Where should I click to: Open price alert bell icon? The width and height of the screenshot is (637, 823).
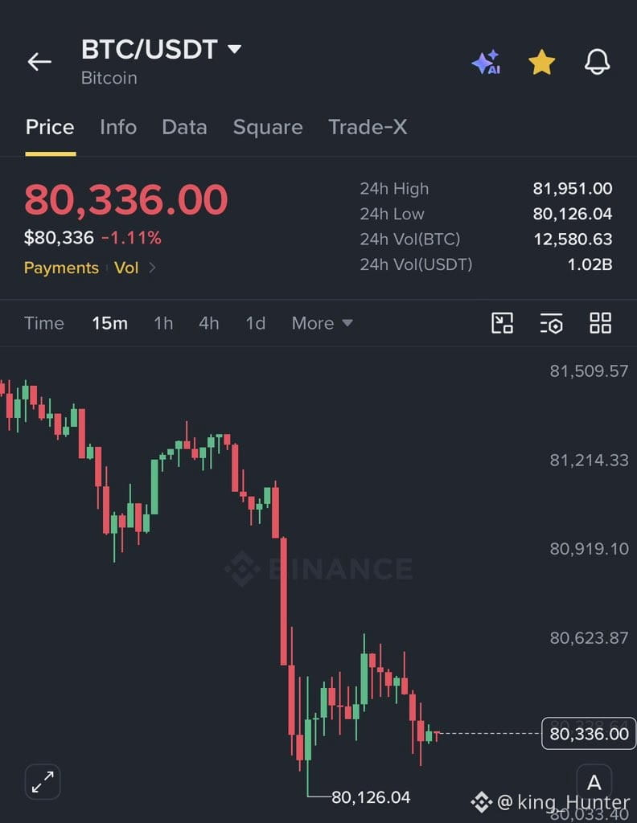598,62
